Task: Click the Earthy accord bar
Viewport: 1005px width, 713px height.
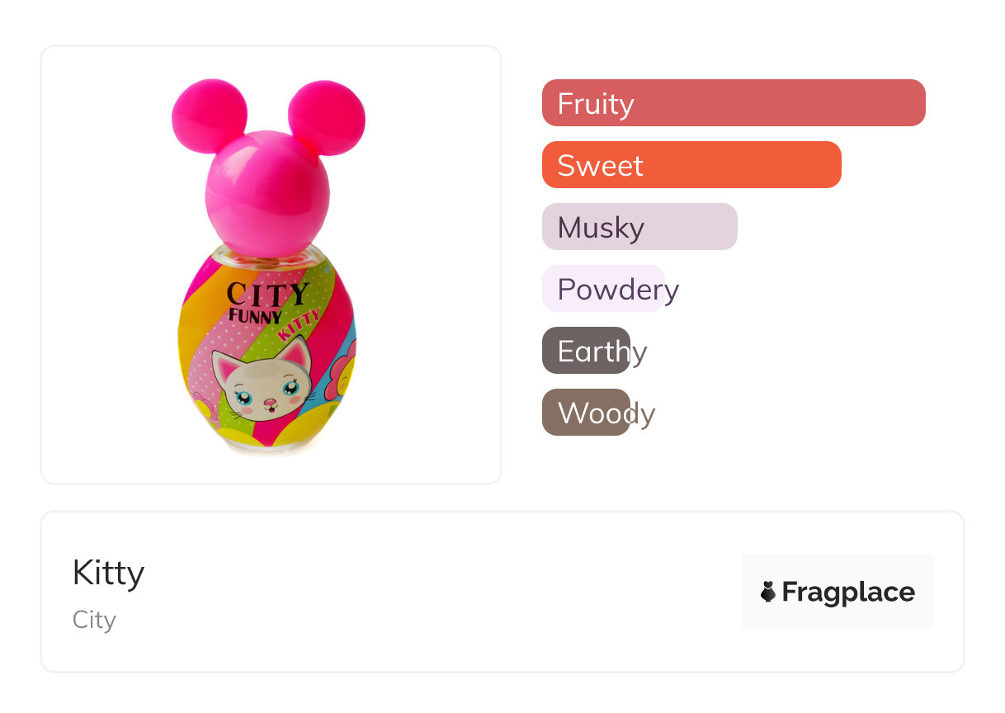Action: 586,351
